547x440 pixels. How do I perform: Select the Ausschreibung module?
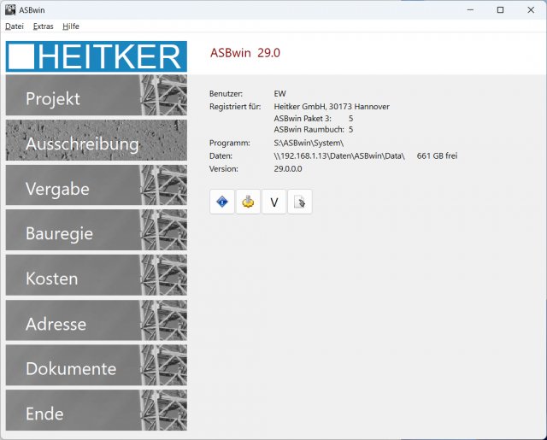click(x=82, y=144)
